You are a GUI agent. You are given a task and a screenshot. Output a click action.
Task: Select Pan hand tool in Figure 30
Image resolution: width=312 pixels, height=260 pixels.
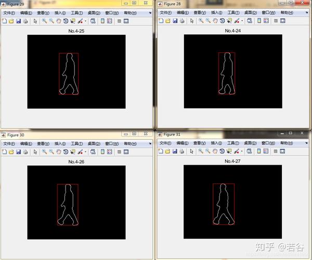pos(58,152)
